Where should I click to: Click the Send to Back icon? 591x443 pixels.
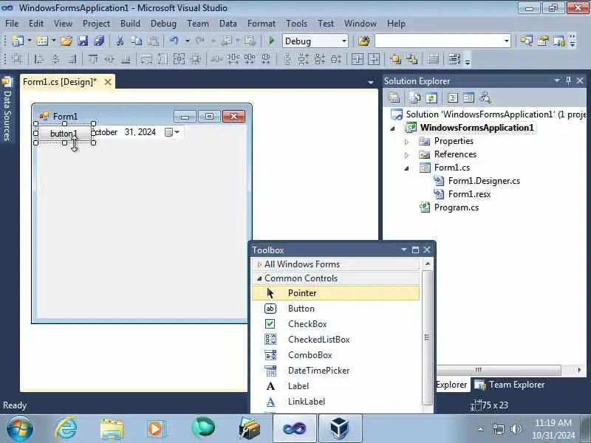click(412, 59)
